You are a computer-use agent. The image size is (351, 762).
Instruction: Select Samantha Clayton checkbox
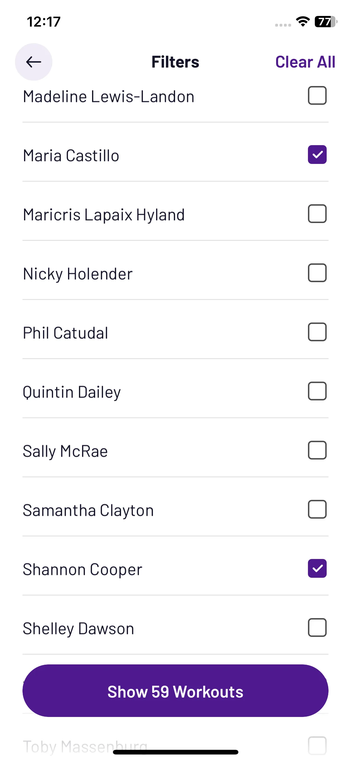tap(317, 509)
